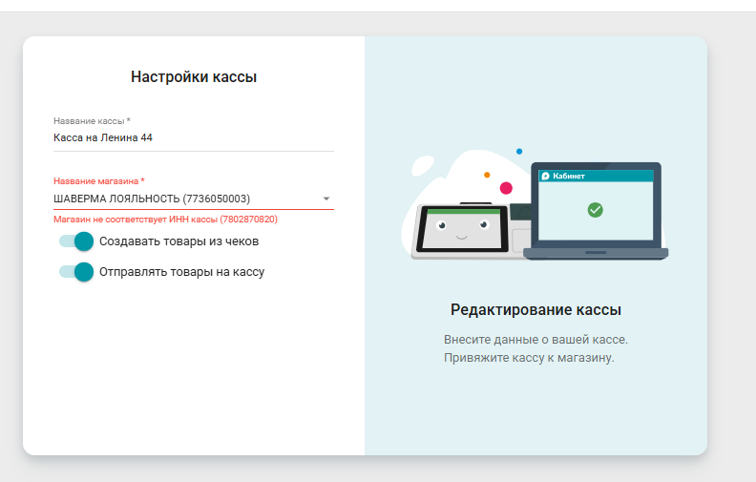Click the green checkmark icon on laptop screen
The height and width of the screenshot is (482, 756).
(595, 210)
